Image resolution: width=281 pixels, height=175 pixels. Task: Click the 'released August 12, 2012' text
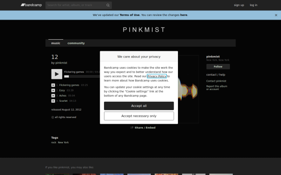pyautogui.click(x=66, y=110)
